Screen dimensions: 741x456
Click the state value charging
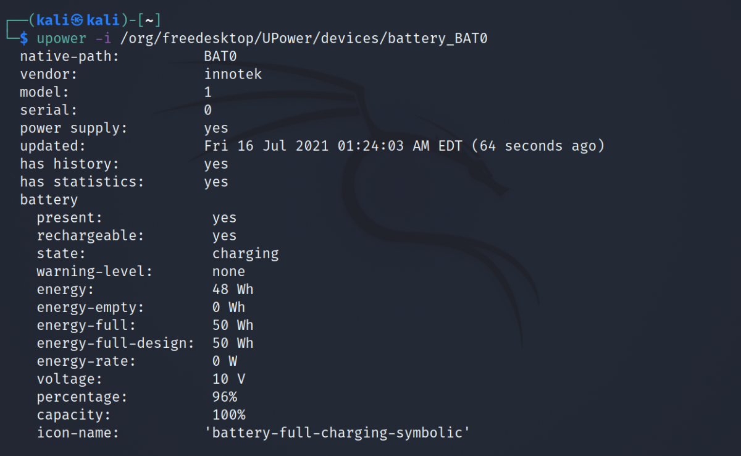(245, 253)
